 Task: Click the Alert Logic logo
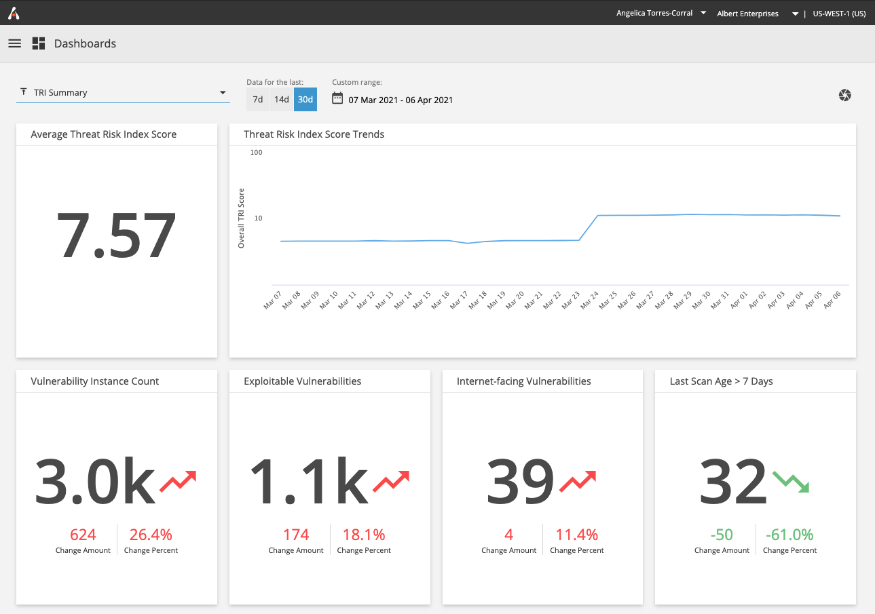pyautogui.click(x=14, y=12)
